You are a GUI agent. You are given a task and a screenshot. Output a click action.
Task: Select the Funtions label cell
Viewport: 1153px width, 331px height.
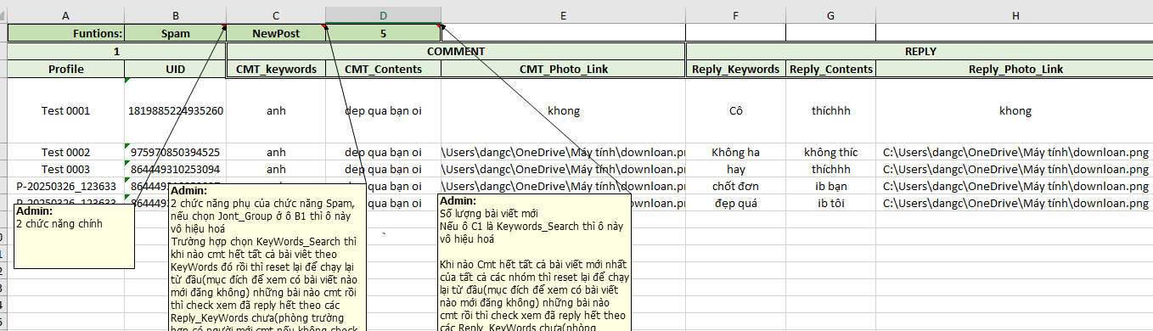click(x=66, y=34)
